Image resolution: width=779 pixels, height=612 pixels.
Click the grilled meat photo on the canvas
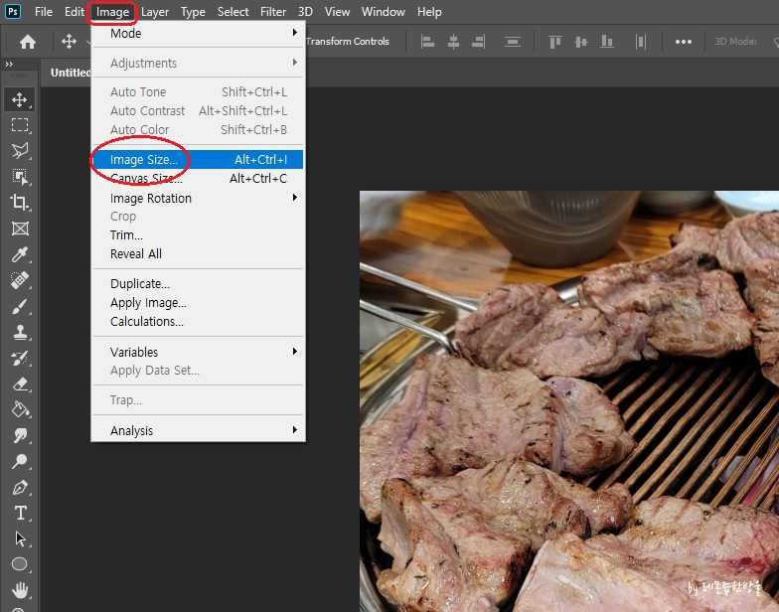click(569, 401)
